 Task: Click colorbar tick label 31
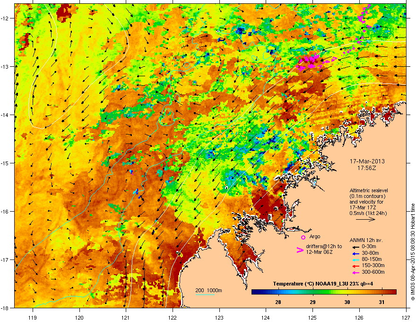coord(381,302)
